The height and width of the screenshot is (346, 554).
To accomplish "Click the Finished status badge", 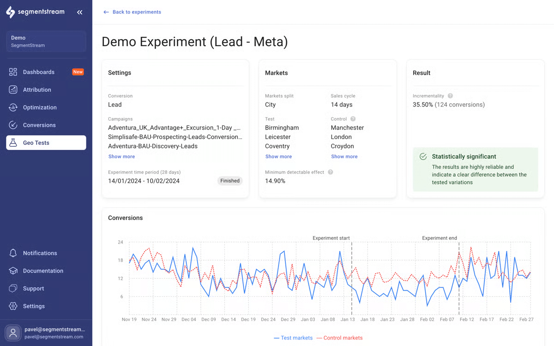I will click(230, 181).
